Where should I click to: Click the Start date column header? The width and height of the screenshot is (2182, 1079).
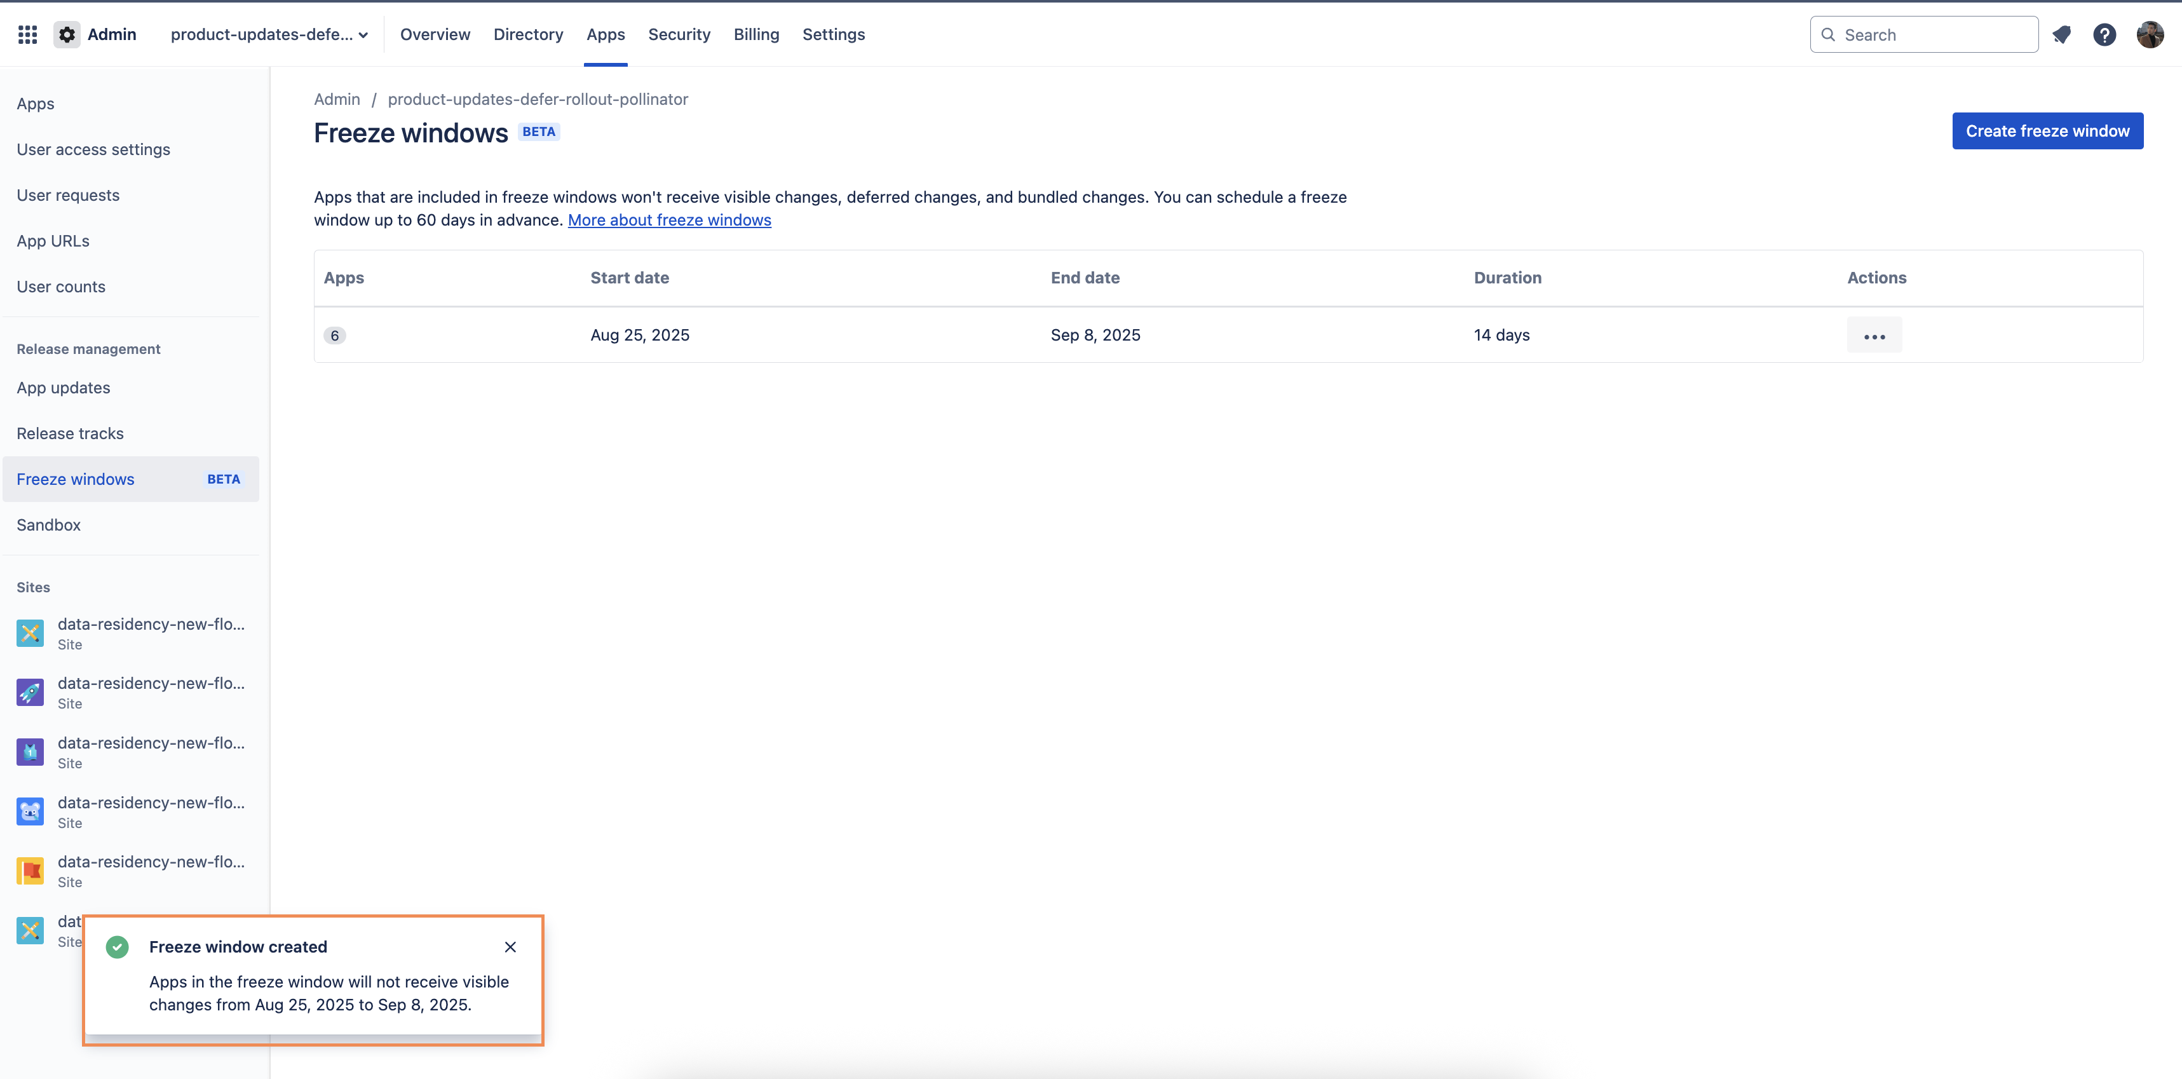(629, 278)
